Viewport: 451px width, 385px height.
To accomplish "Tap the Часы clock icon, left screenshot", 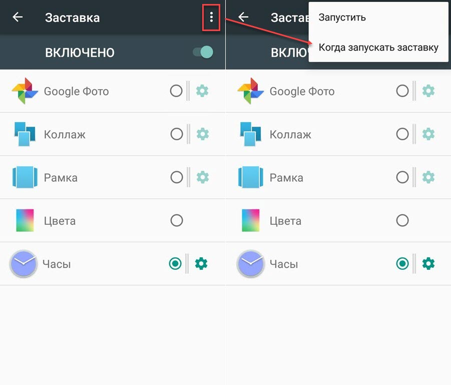I will tap(23, 264).
